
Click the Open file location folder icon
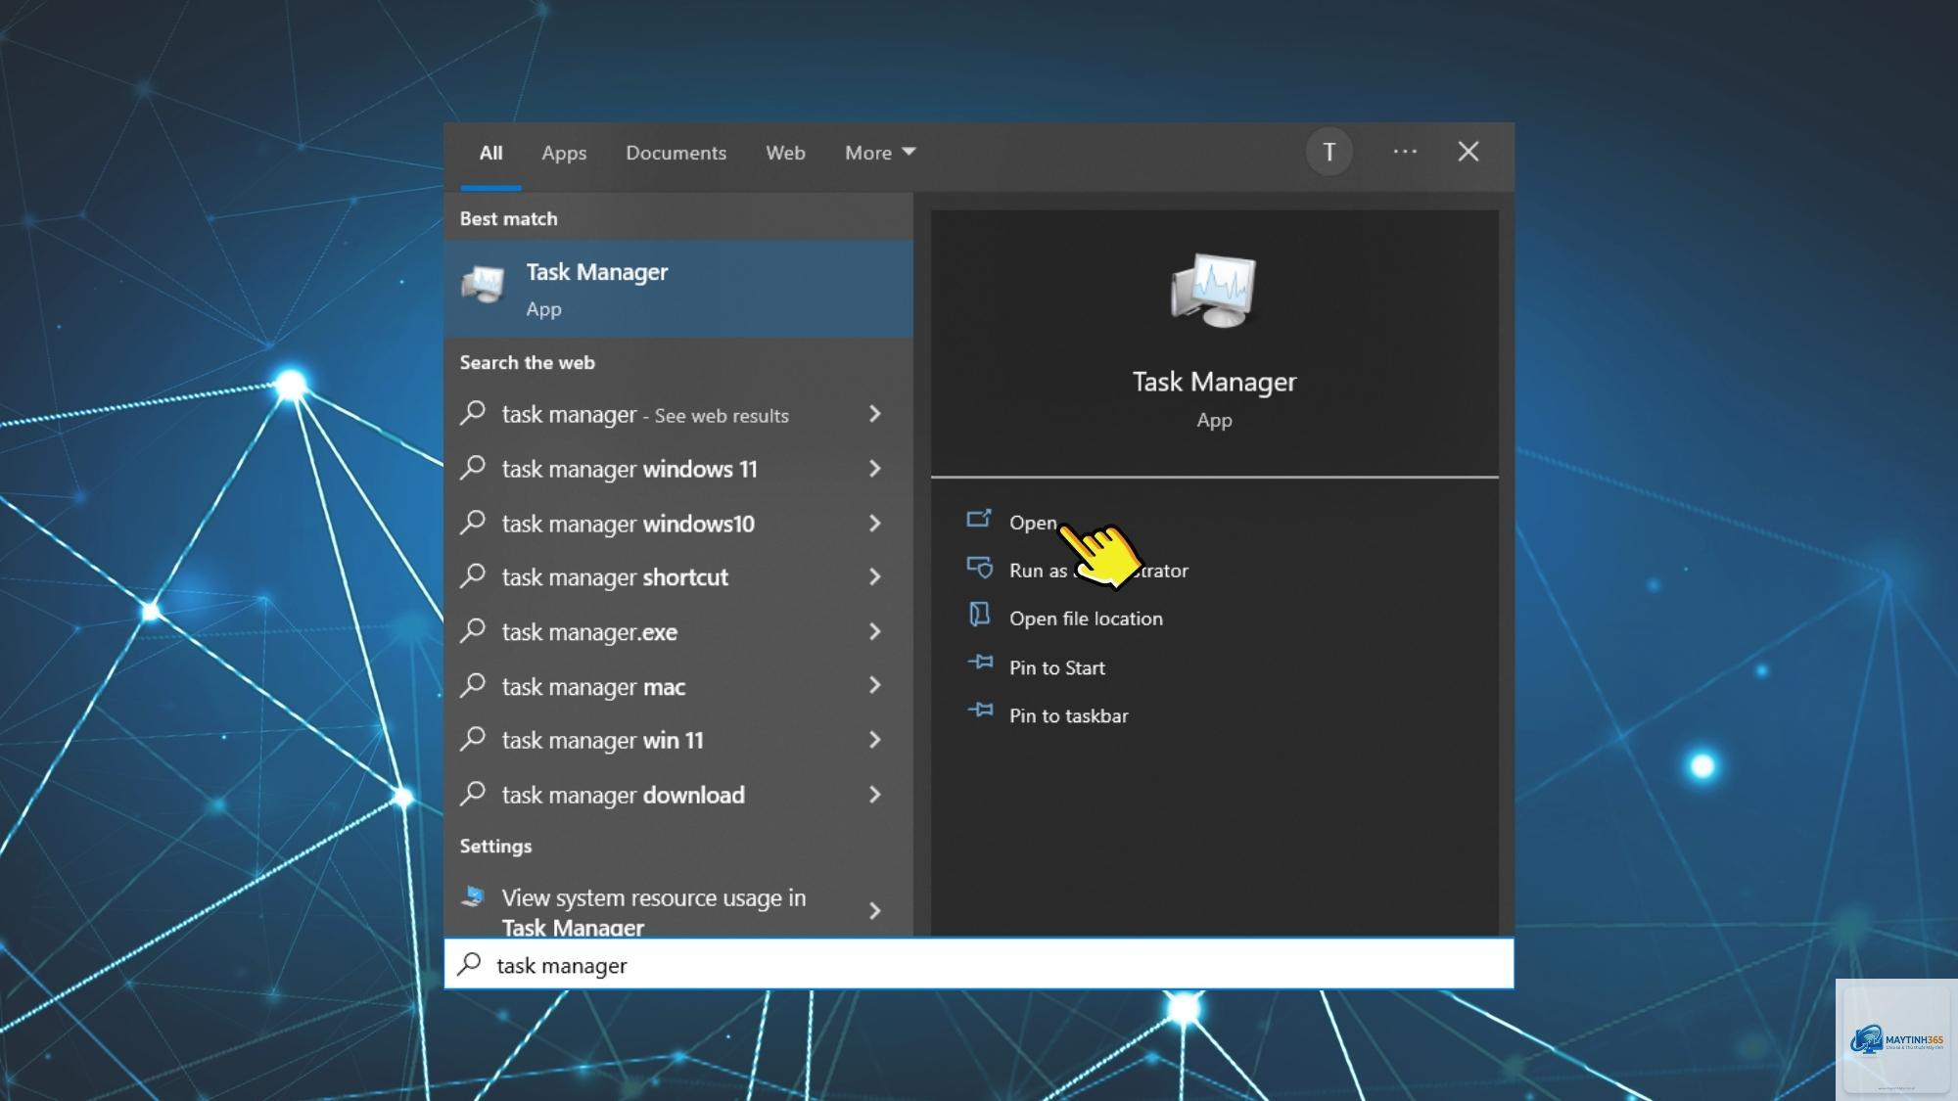coord(979,615)
